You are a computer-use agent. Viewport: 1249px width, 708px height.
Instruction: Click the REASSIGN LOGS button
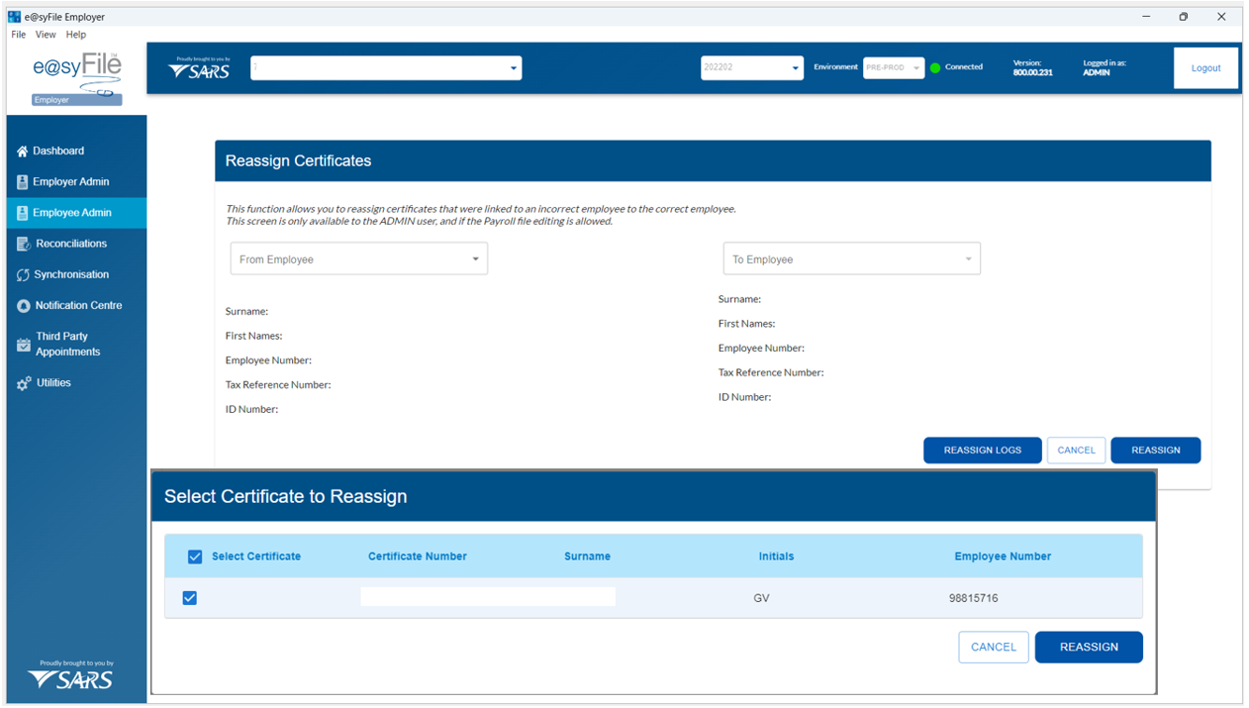pos(982,451)
